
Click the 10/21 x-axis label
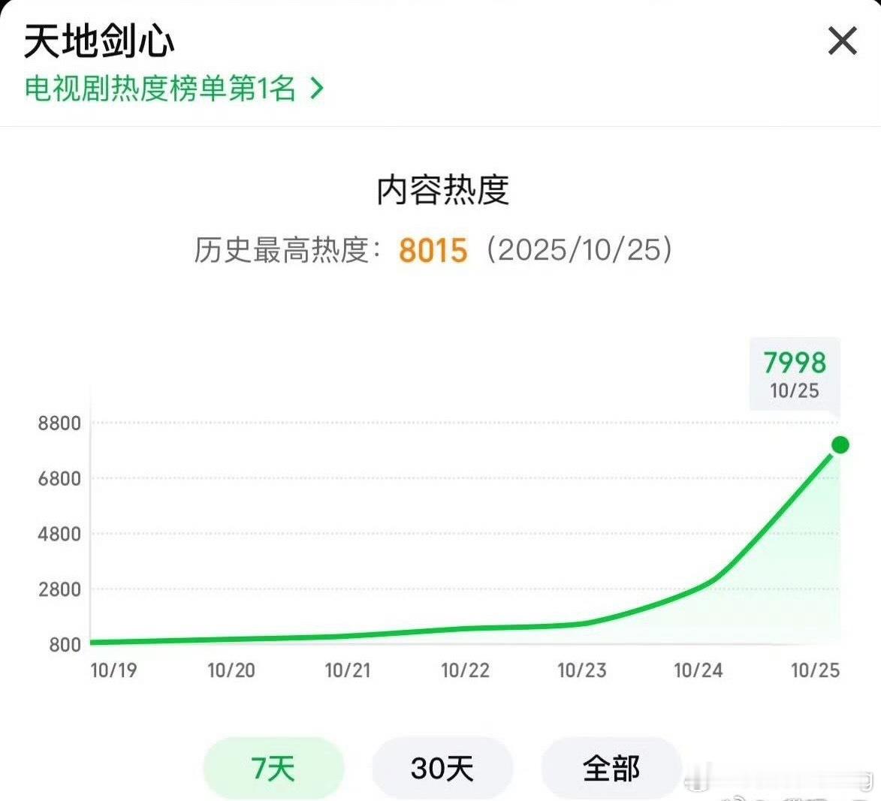(x=348, y=670)
